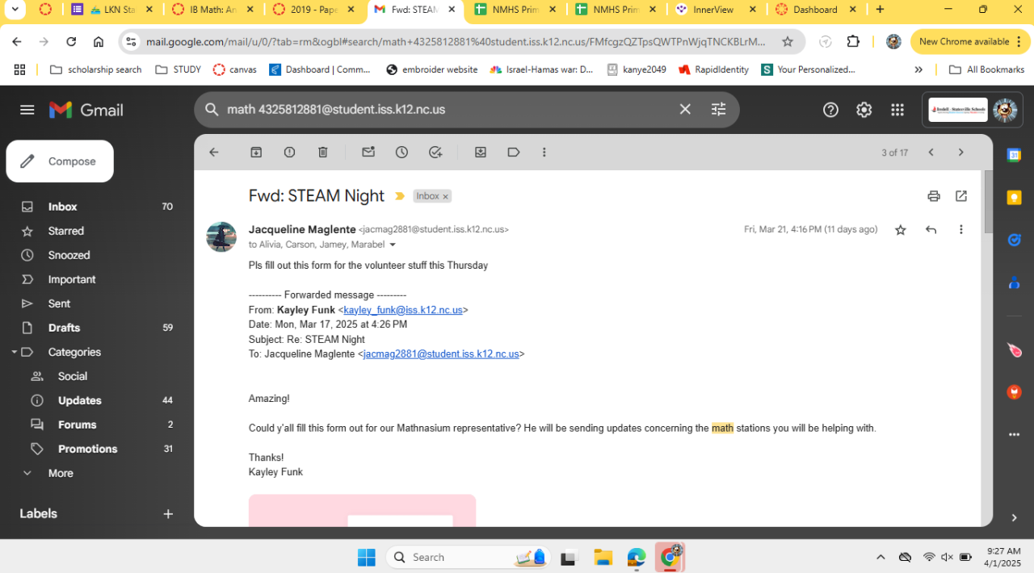
Task: Reply using the arrow icon
Action: point(931,230)
